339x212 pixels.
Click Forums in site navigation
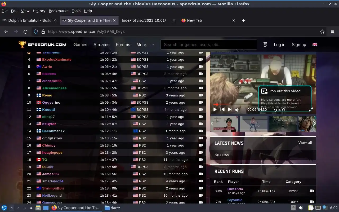(123, 45)
